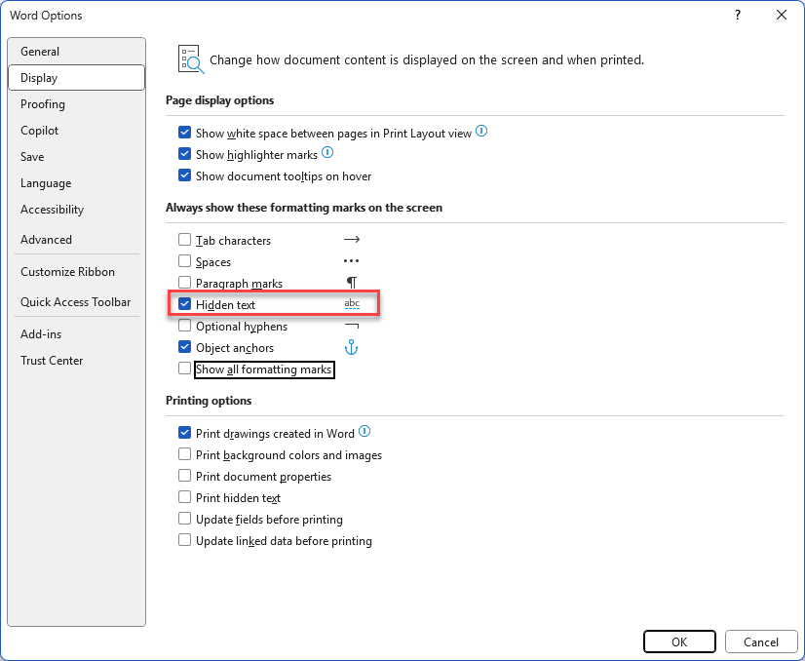Click the spaces three dots symbol
The image size is (805, 661).
click(351, 261)
